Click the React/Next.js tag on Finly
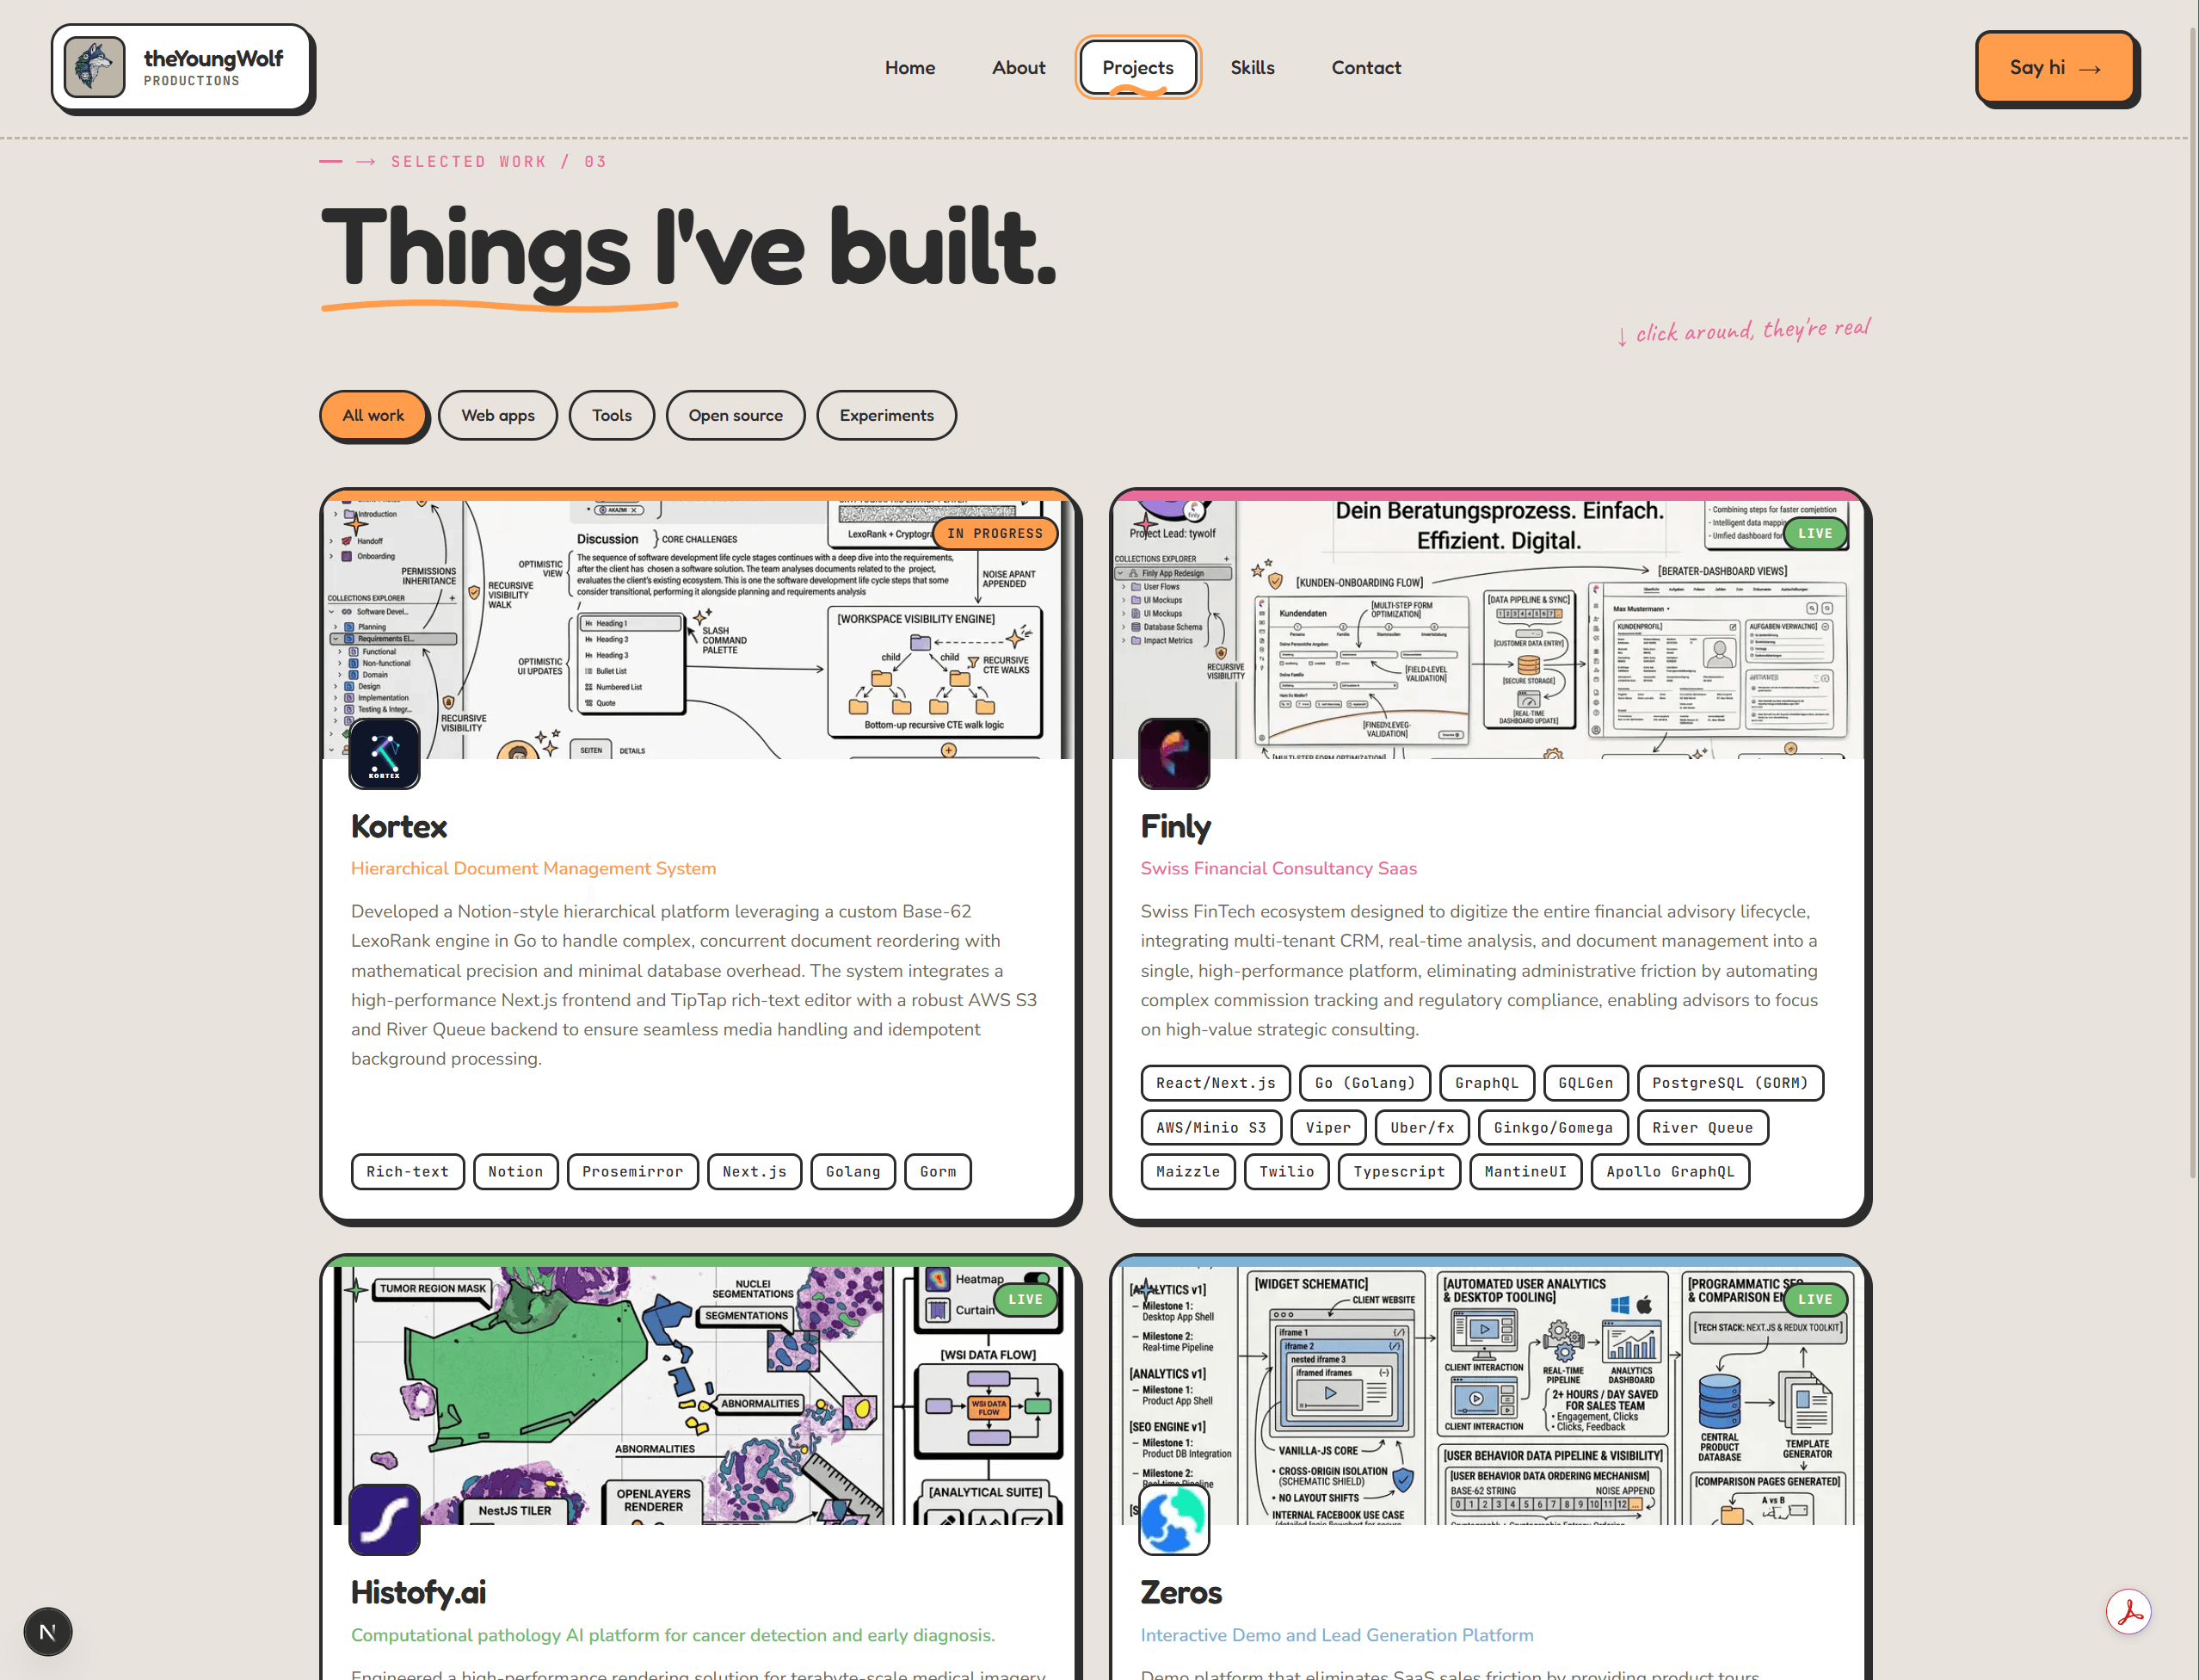The height and width of the screenshot is (1680, 2199). (1216, 1083)
